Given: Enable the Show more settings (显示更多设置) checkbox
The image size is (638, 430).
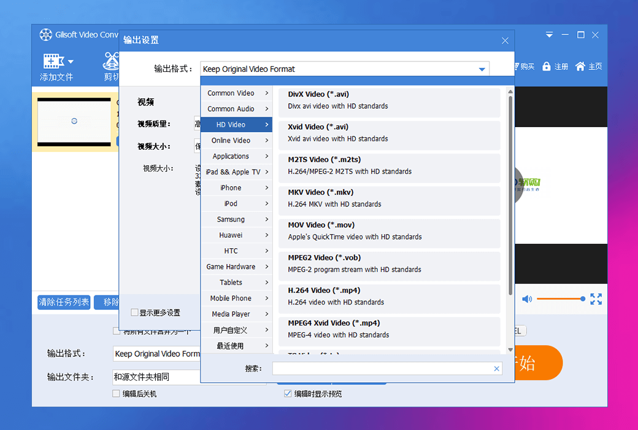Looking at the screenshot, I should 134,313.
